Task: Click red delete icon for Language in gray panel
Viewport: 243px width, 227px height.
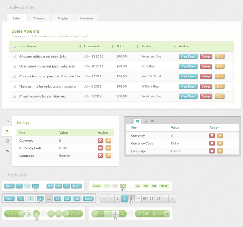Action: 212,151
